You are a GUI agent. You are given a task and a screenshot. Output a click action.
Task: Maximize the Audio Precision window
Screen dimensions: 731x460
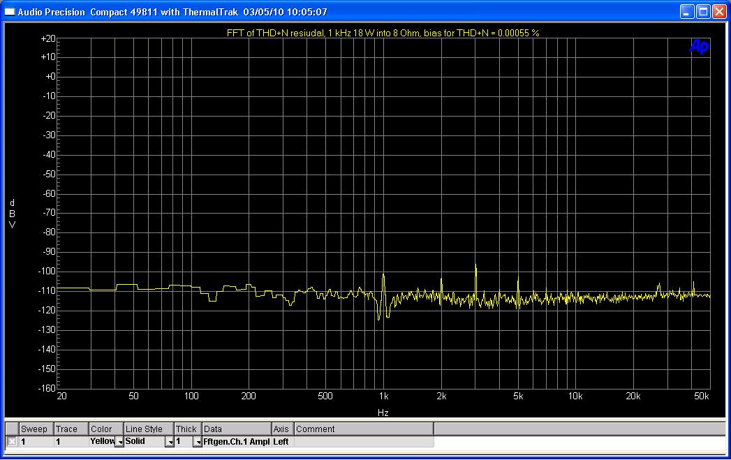click(702, 12)
